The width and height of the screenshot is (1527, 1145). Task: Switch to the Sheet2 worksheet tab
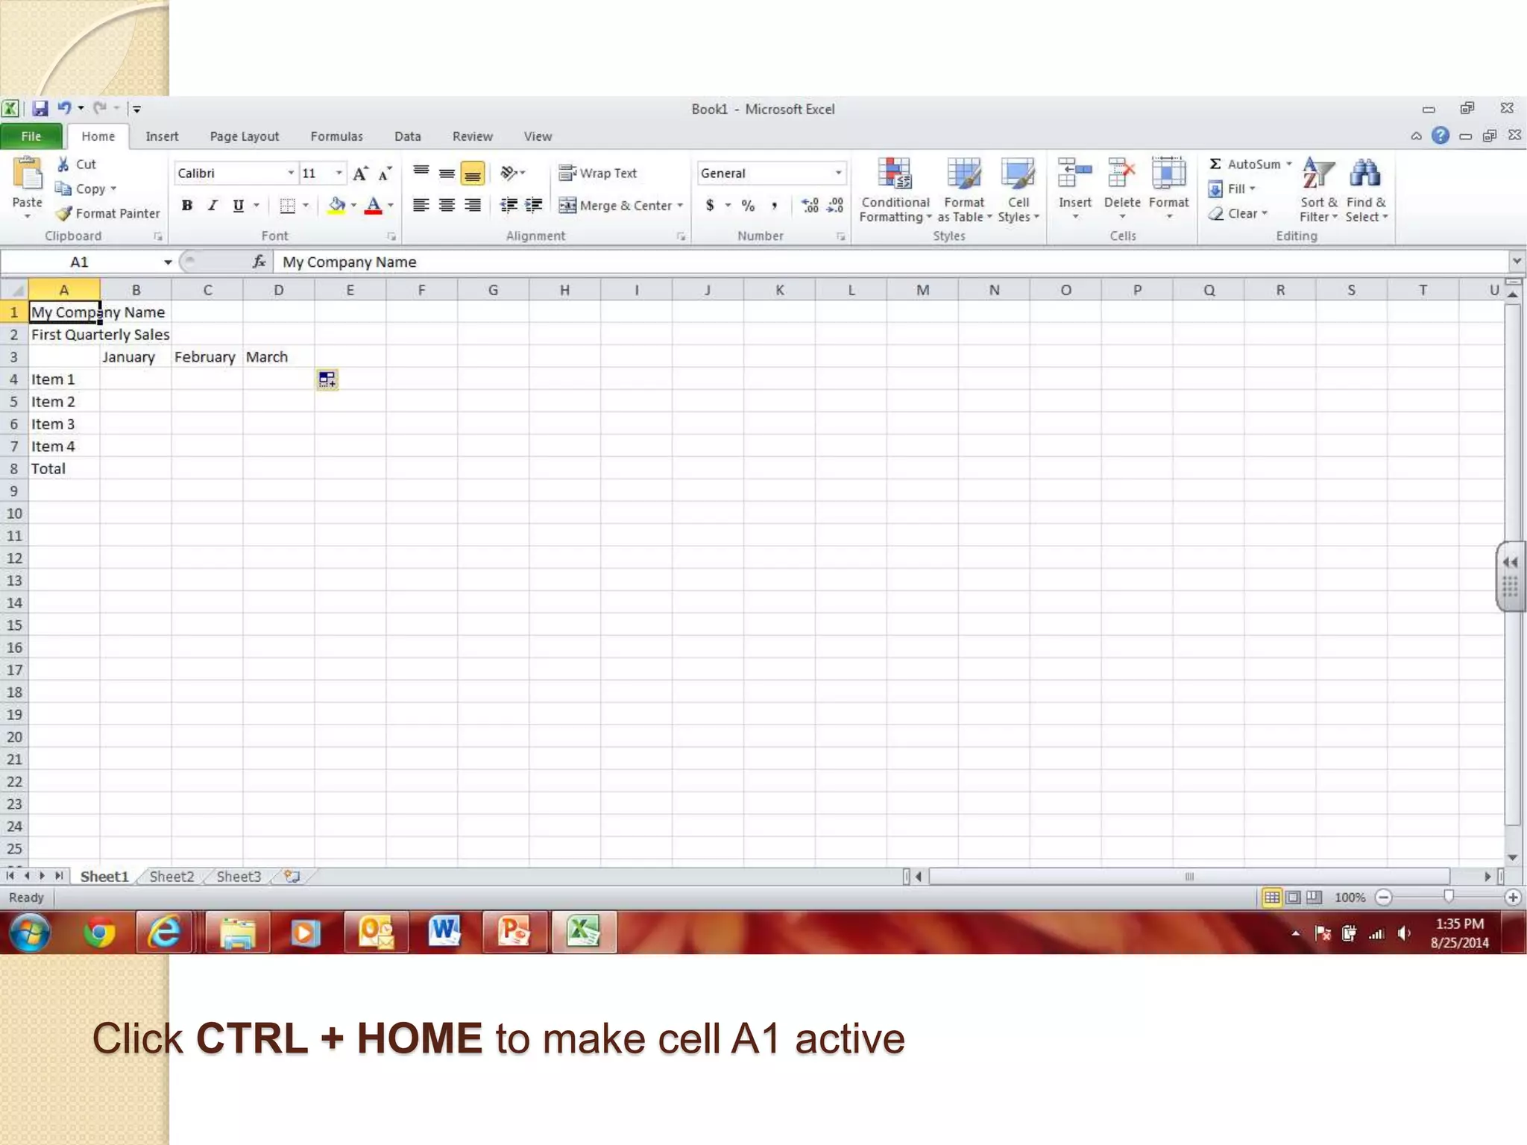[x=171, y=877]
